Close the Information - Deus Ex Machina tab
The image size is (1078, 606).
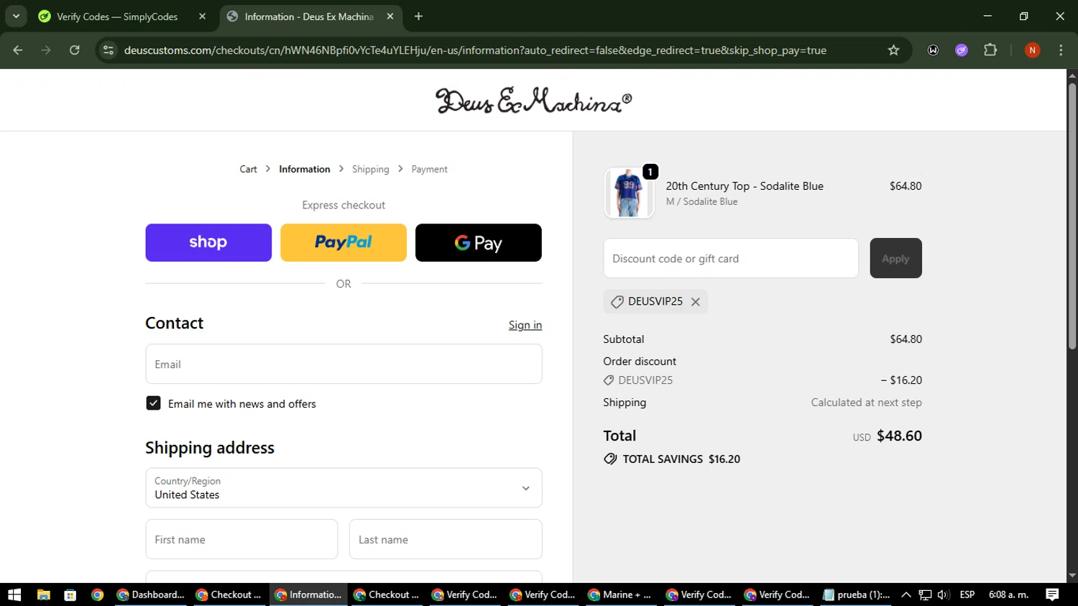[390, 17]
